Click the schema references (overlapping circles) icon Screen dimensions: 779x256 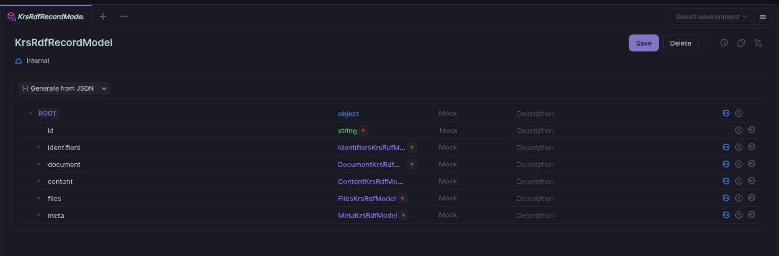(x=741, y=43)
